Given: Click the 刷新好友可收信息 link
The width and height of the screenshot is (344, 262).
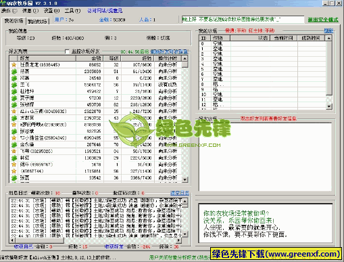Looking at the screenshot, I should point(169,51).
